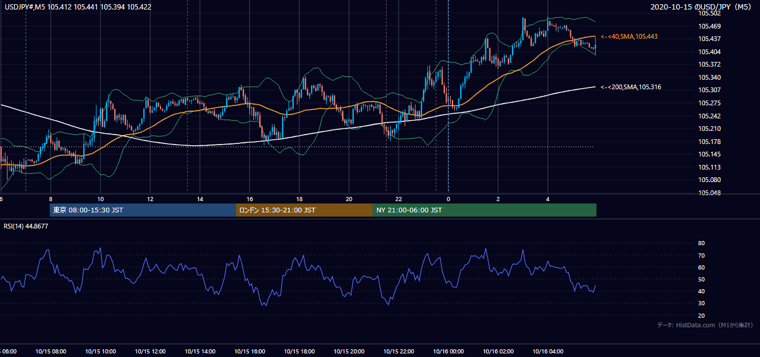Click the RSI scale value 30
Screen dimensions: 760x357
(x=701, y=303)
